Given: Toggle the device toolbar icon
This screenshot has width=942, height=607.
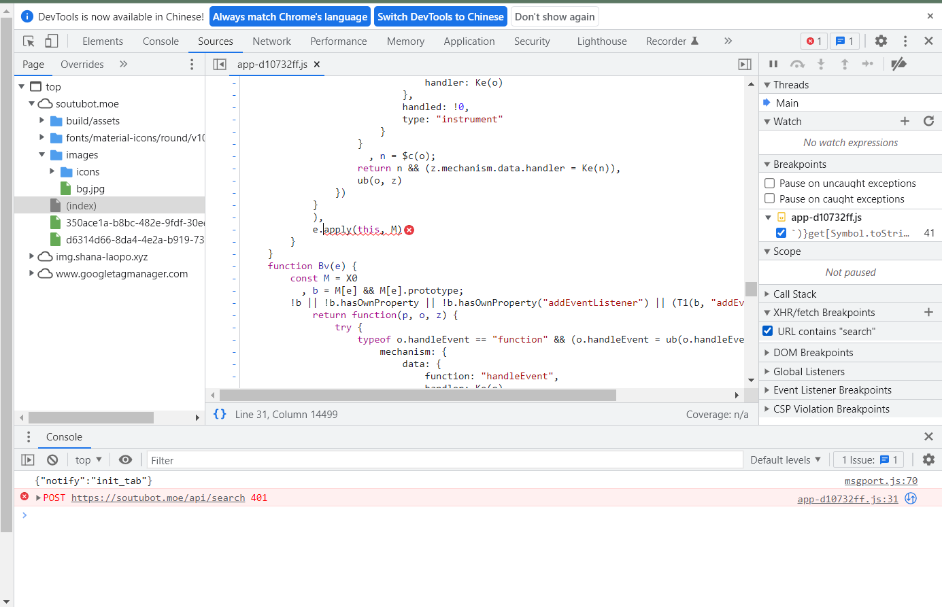Looking at the screenshot, I should tap(52, 41).
